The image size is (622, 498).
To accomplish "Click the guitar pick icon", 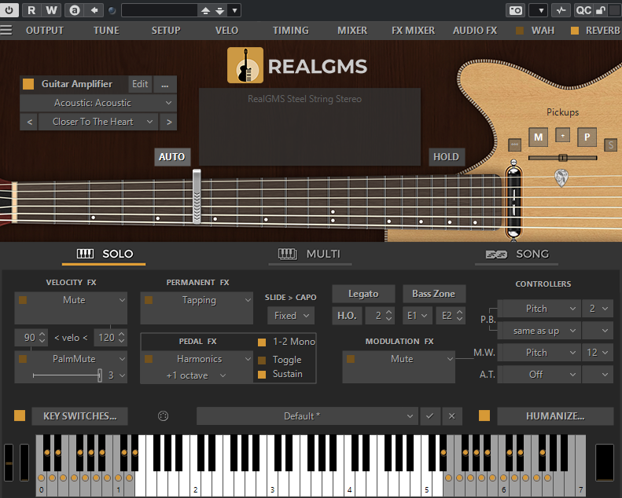I will 561,178.
